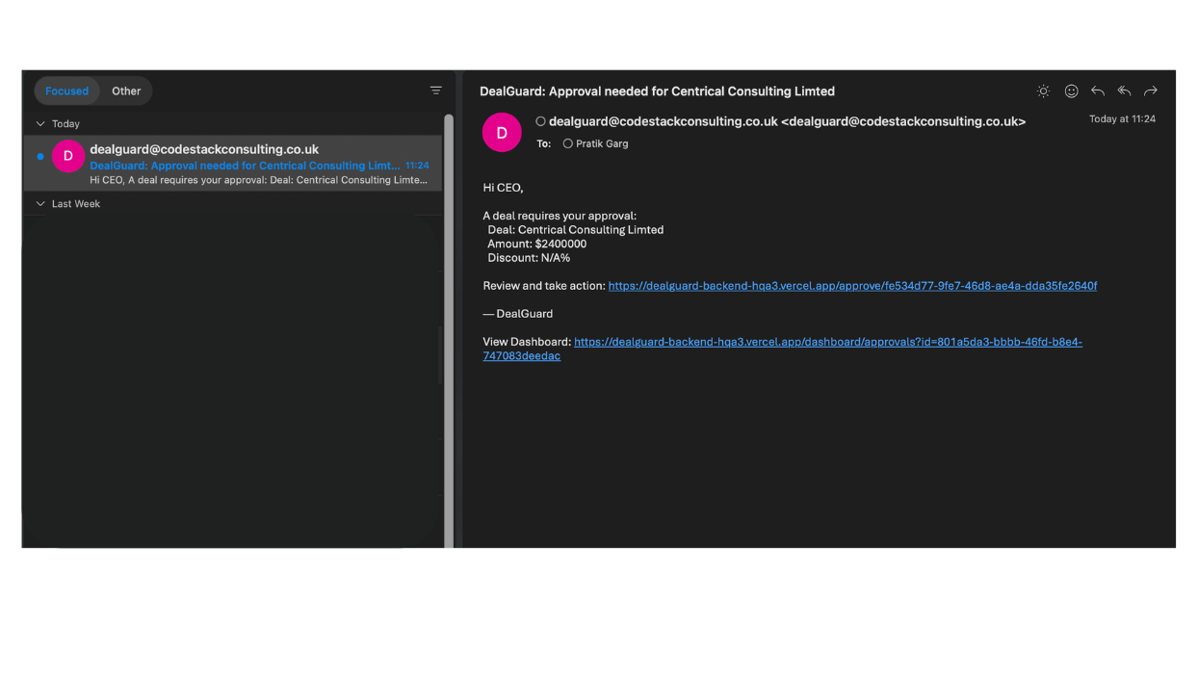
Task: Click the "Deal: Centrical Consulting Limted" line
Action: click(x=576, y=230)
